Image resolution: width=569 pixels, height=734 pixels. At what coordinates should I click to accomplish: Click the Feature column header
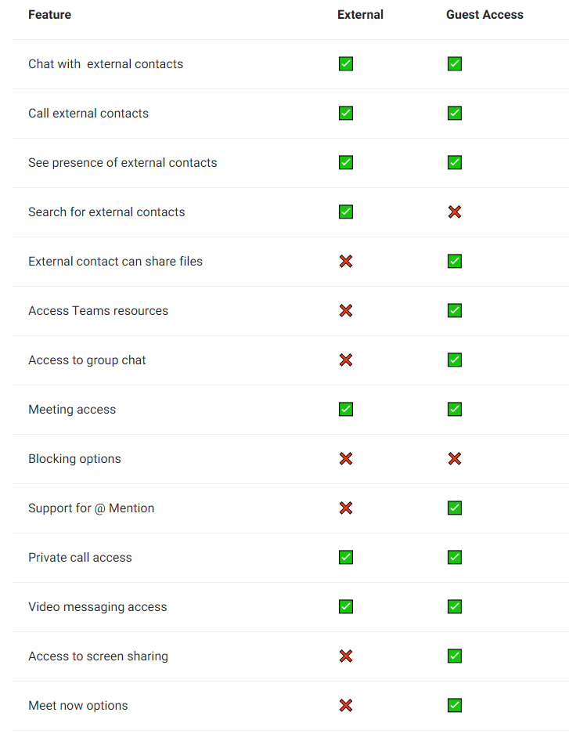click(49, 15)
